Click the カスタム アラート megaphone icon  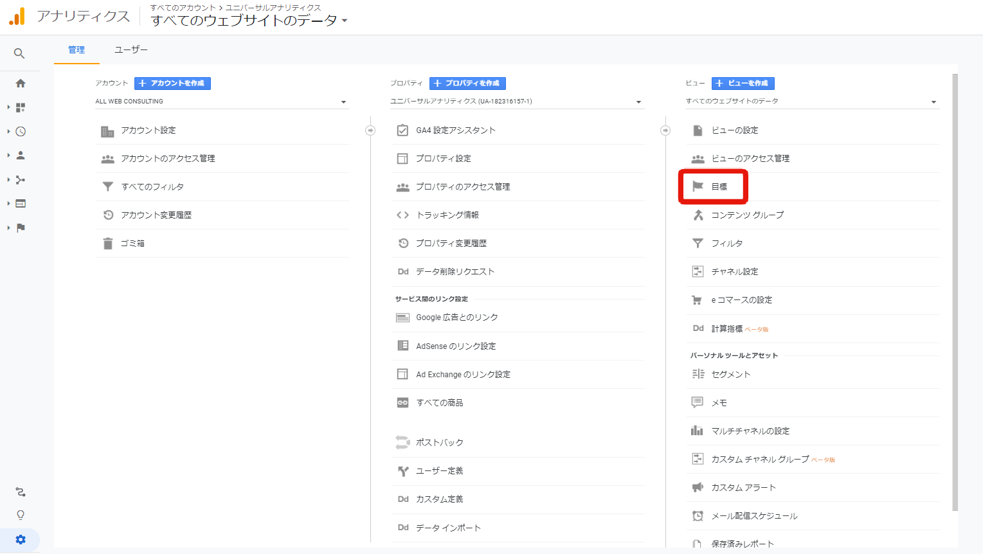pos(698,487)
